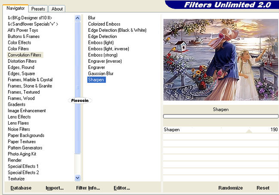Select the Gradients category
279x195 pixels.
[x=17, y=104]
